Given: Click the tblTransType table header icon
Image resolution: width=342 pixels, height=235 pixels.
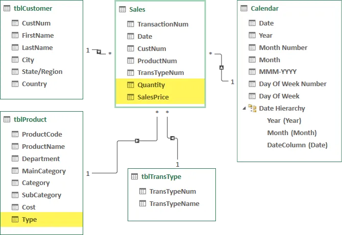Looking at the screenshot, I should point(134,177).
